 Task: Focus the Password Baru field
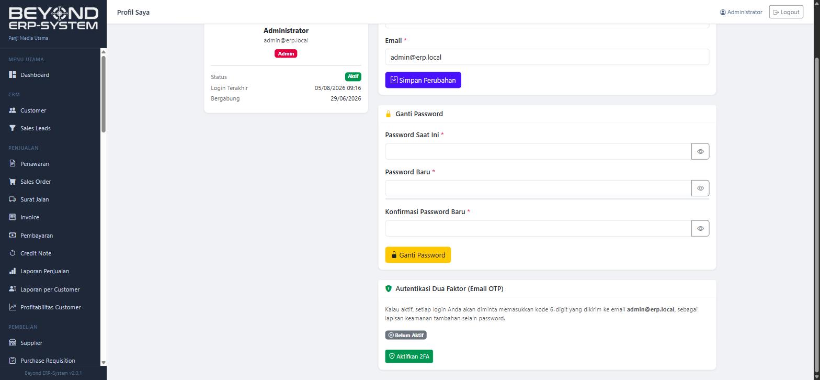(x=538, y=188)
